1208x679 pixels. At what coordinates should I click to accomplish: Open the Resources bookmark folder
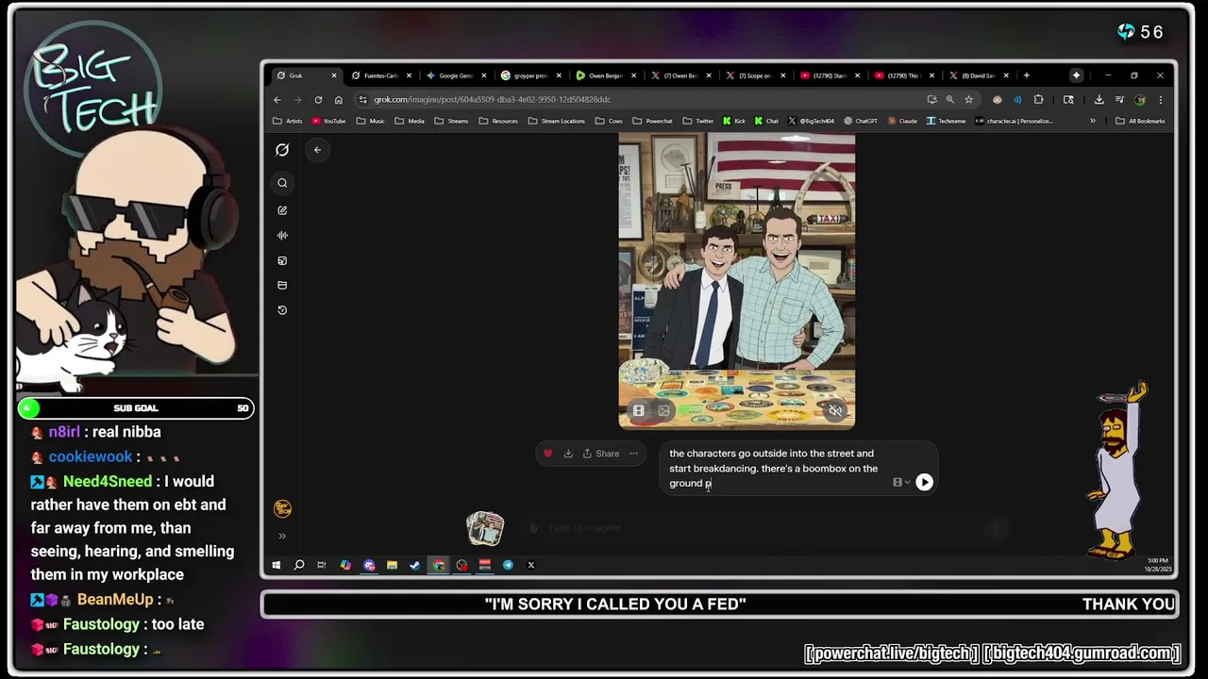498,121
